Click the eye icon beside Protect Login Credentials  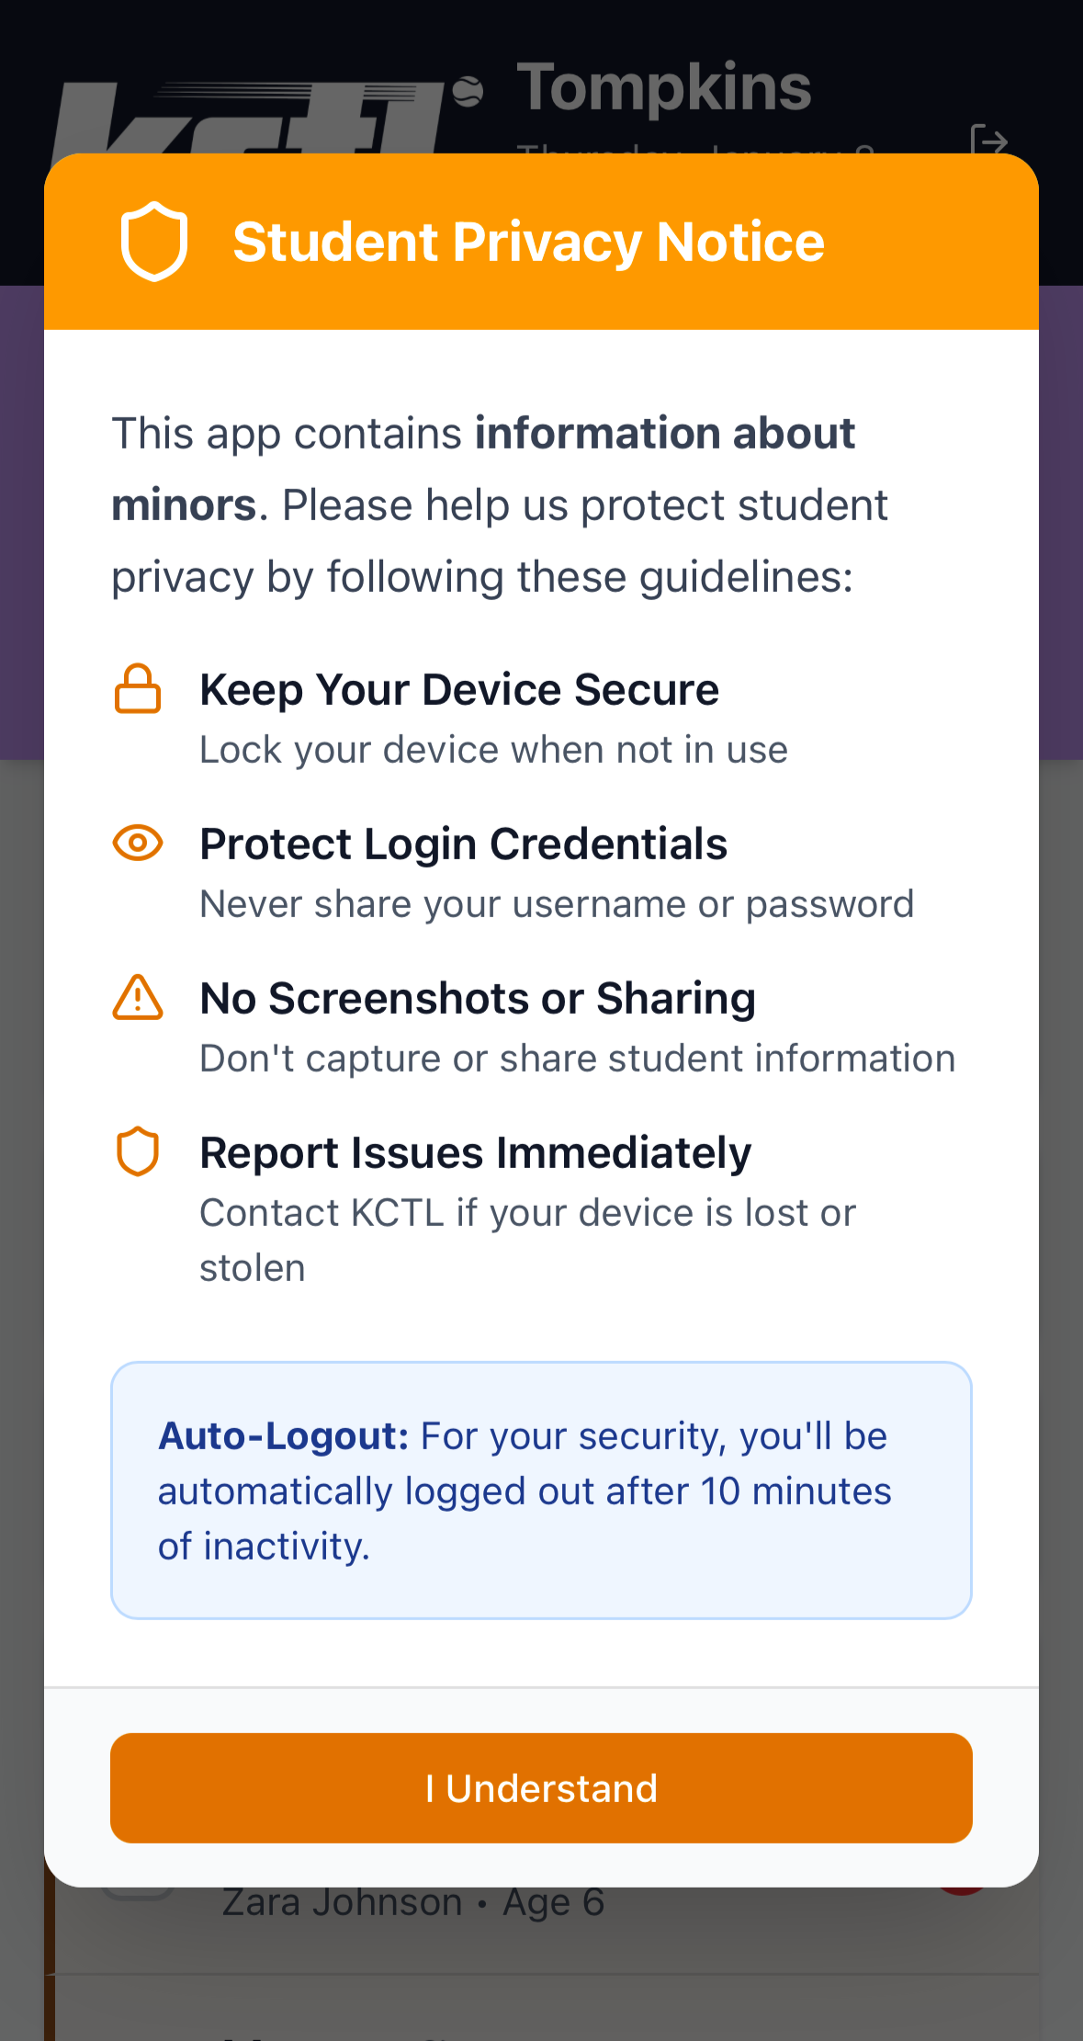tap(138, 843)
